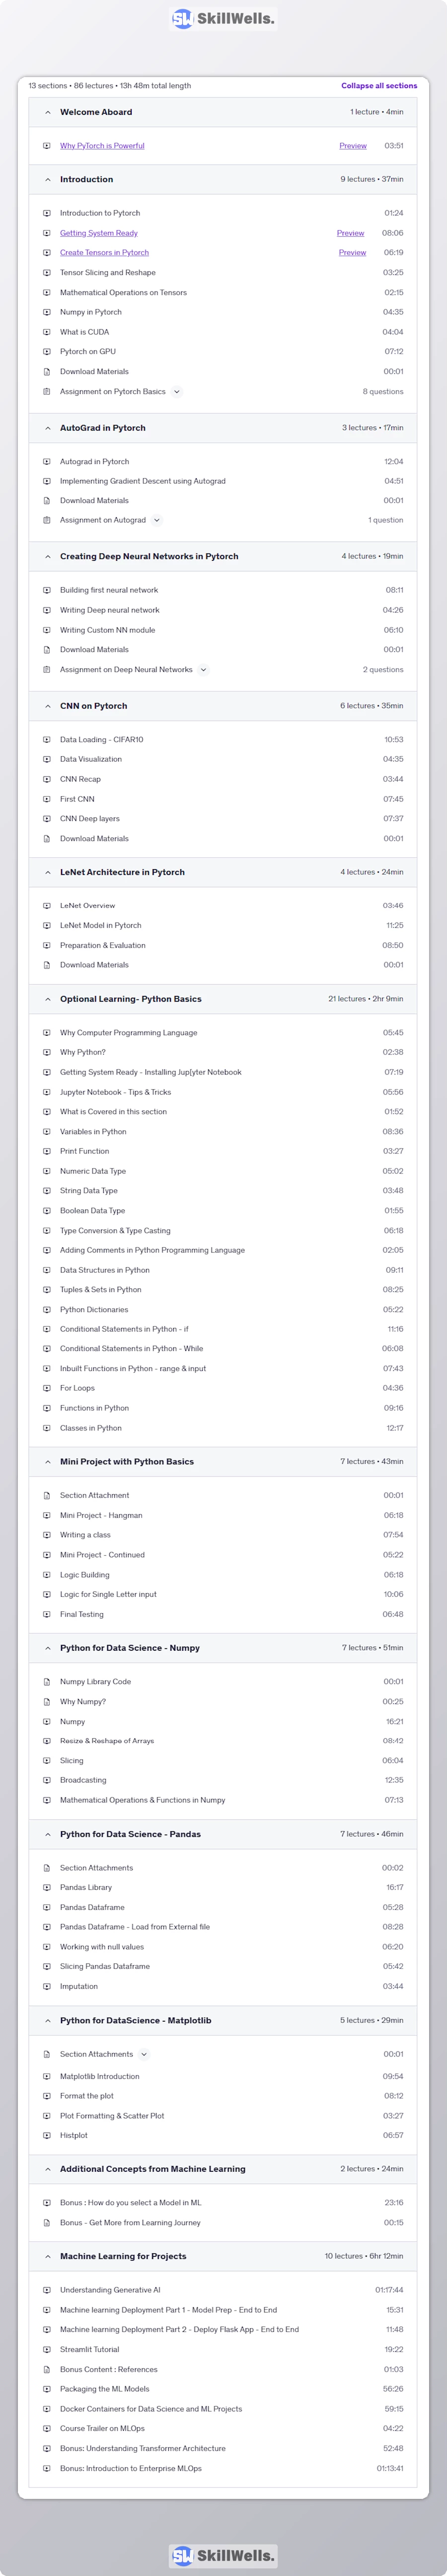Screen dimensions: 447x2576
Task: Click the SkillWells logo in the footer
Action: (x=223, y=2555)
